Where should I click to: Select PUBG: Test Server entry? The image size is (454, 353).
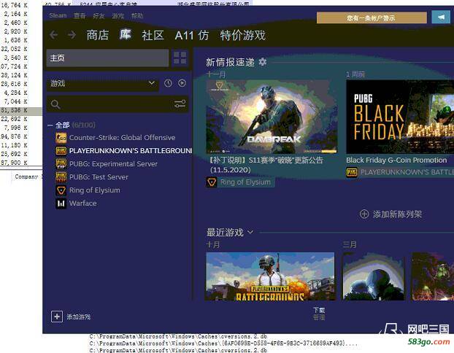pos(99,177)
